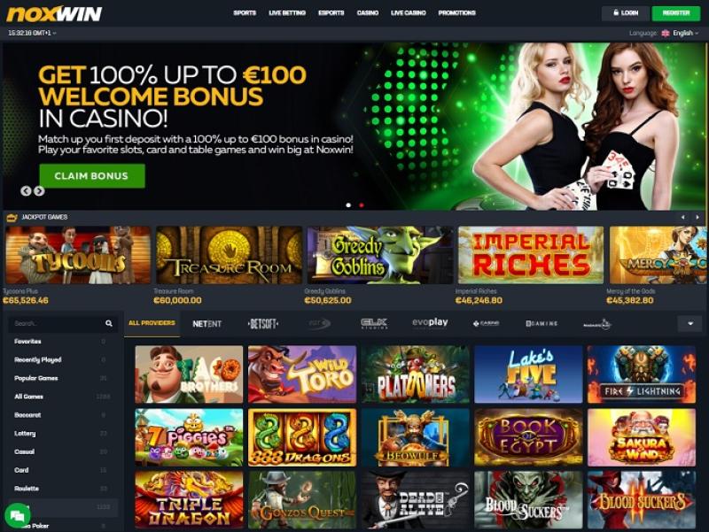This screenshot has height=532, width=709.
Task: Click the game search input field
Action: (x=63, y=323)
